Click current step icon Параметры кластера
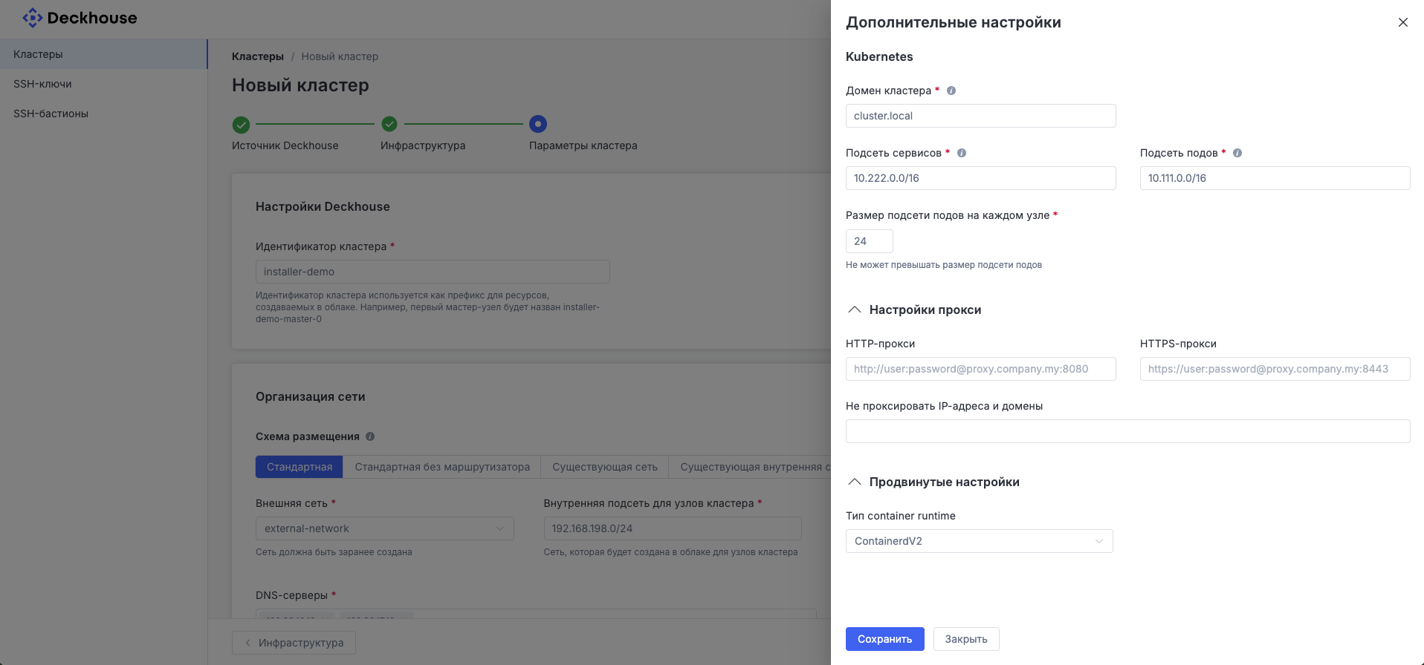1424x665 pixels. pos(538,124)
